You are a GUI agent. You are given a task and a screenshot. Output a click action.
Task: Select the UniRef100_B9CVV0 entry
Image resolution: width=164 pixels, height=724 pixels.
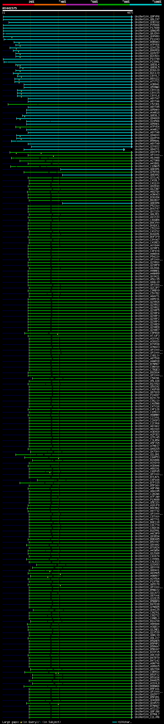147,223
